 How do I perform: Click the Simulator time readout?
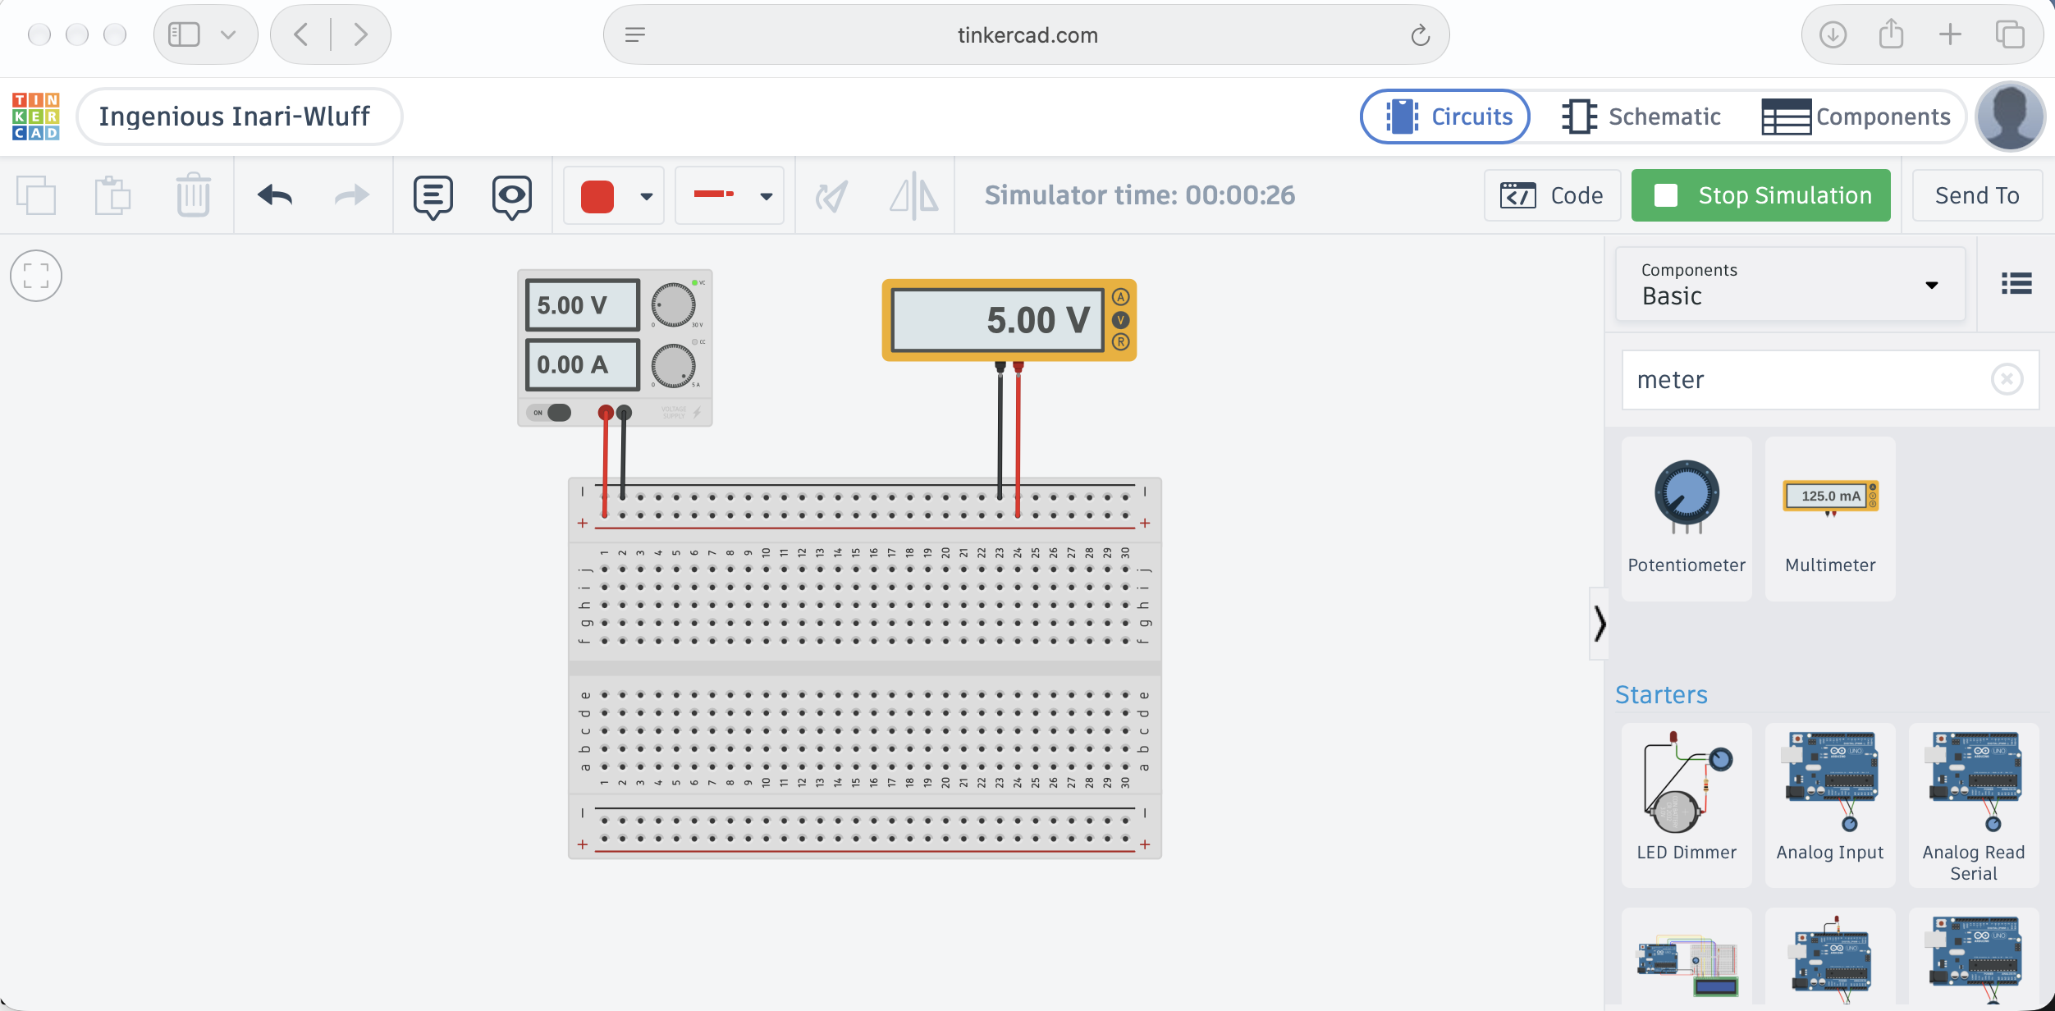click(x=1139, y=195)
